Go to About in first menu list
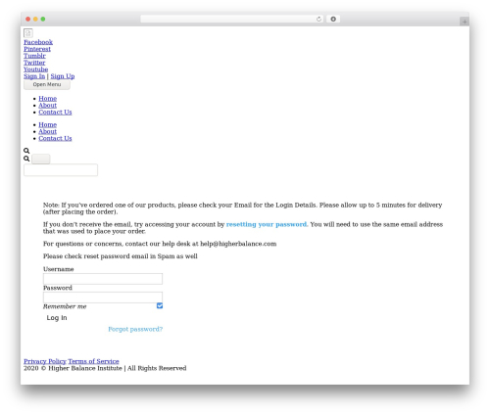This screenshot has height=414, width=490. point(47,106)
